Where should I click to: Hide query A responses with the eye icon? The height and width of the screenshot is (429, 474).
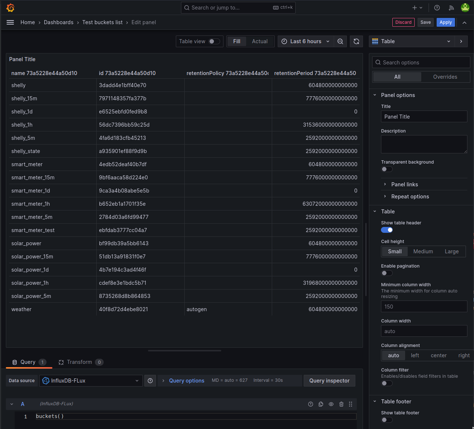(331, 404)
